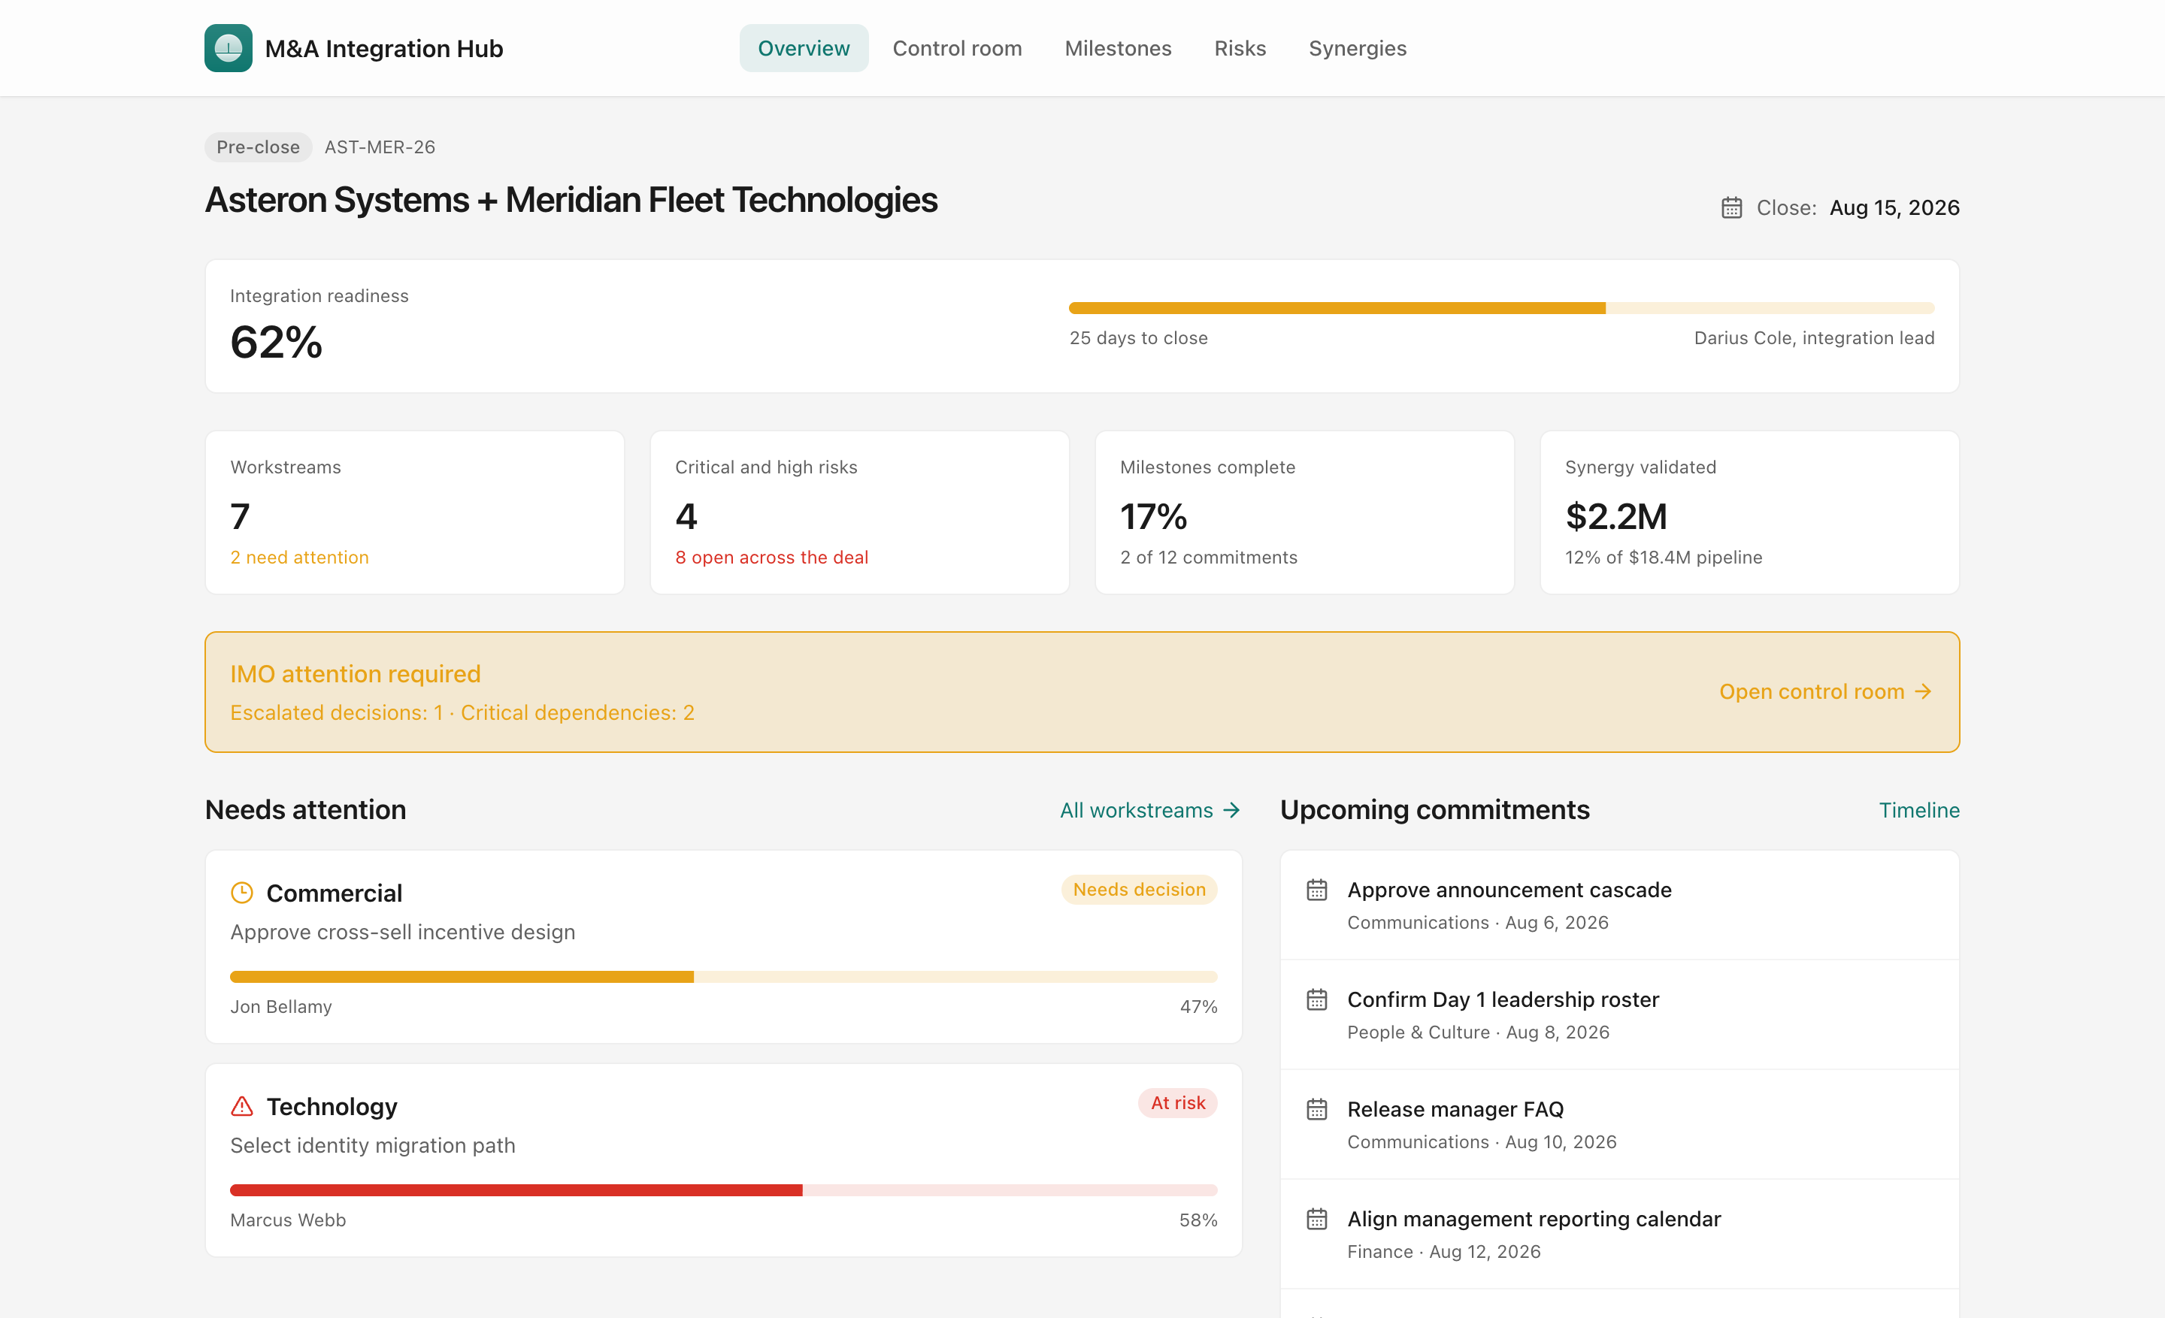Open the Timeline link
Image resolution: width=2165 pixels, height=1318 pixels.
pos(1919,811)
